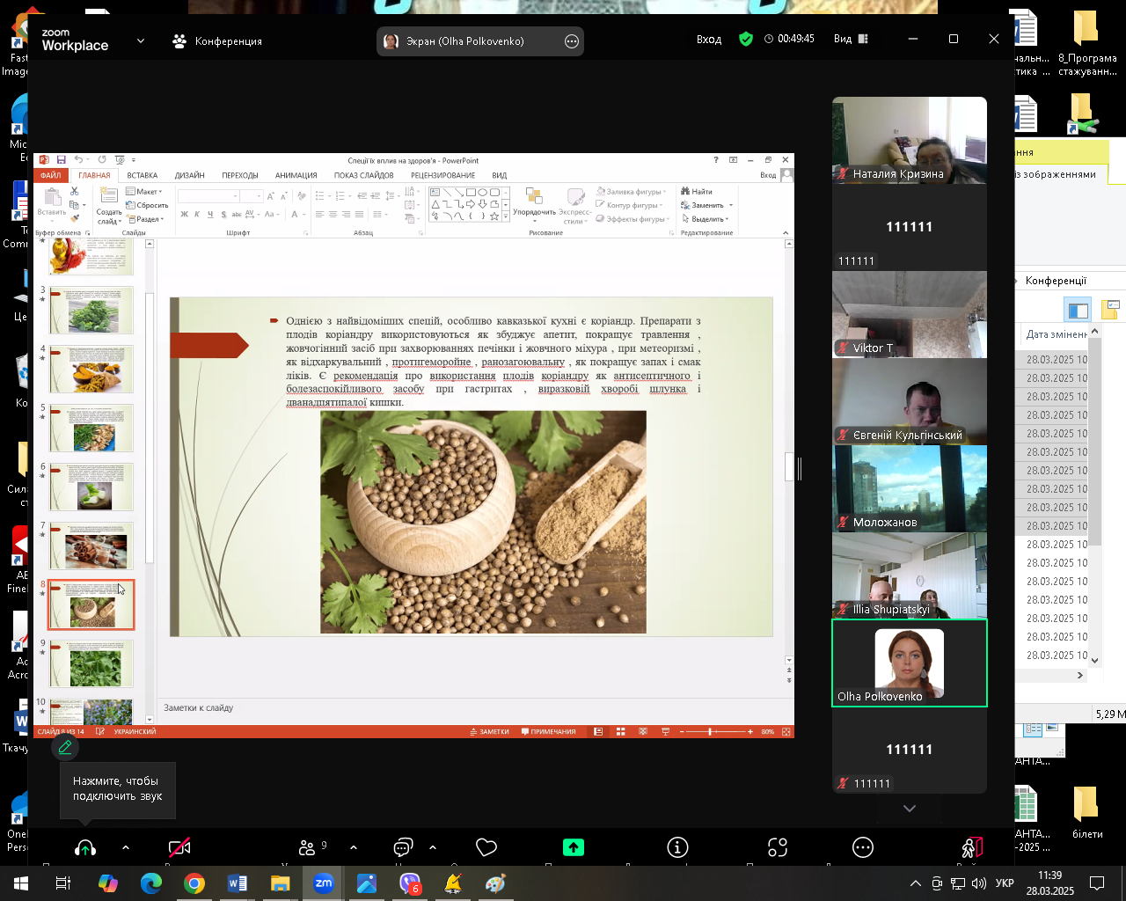
Task: Toggle the Zoom video camera on
Action: click(x=179, y=847)
